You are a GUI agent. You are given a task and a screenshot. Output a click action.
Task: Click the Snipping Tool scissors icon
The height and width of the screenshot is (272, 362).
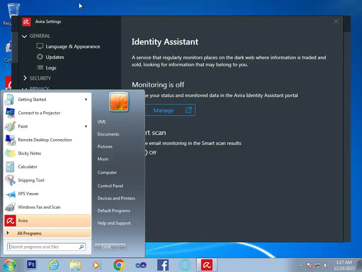click(x=10, y=180)
